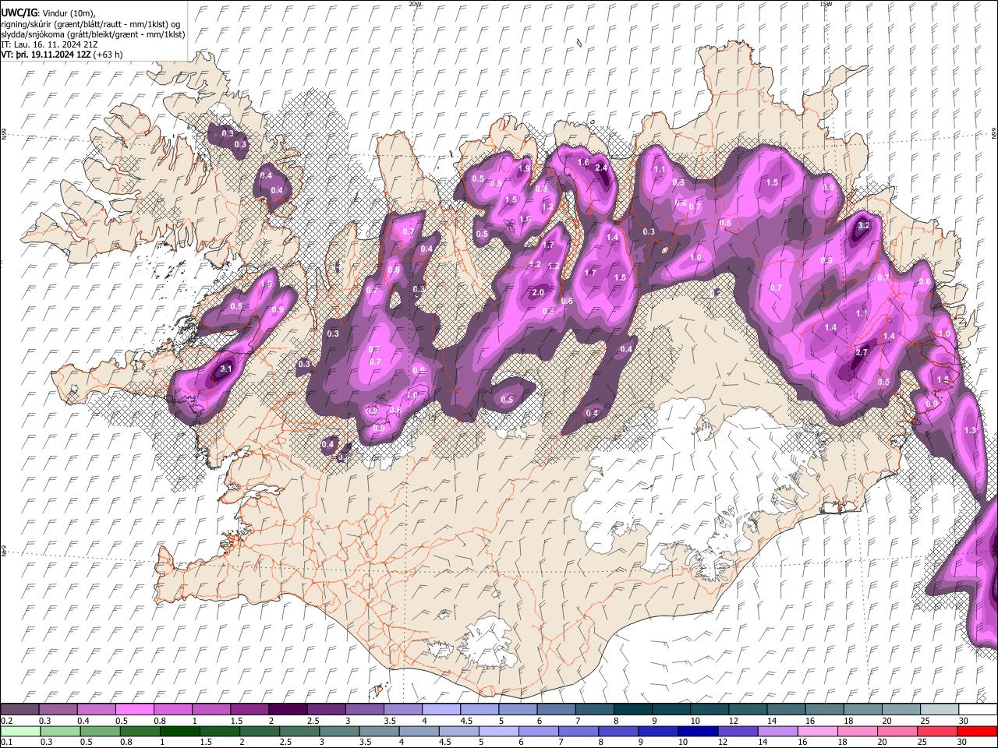Click the dark mauve 0.2 snow legend swatch
Screen dimensions: 998x748
(20, 709)
